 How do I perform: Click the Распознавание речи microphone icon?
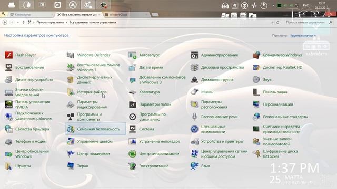click(194, 117)
